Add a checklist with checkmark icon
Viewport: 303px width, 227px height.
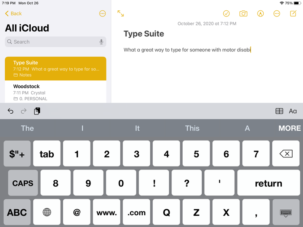point(226,13)
